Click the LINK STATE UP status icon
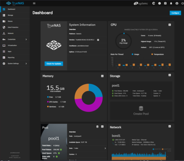Screen dimensions: 184x161 click(113, 140)
